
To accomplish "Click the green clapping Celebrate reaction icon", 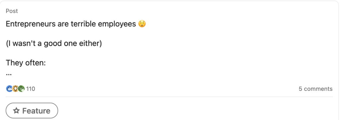I will click(x=21, y=89).
